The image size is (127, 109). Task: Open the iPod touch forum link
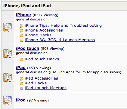pyautogui.click(x=27, y=48)
